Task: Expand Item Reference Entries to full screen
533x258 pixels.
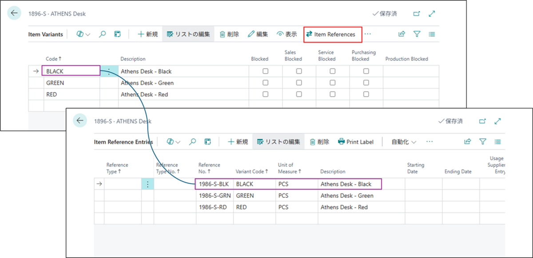Action: coord(497,121)
